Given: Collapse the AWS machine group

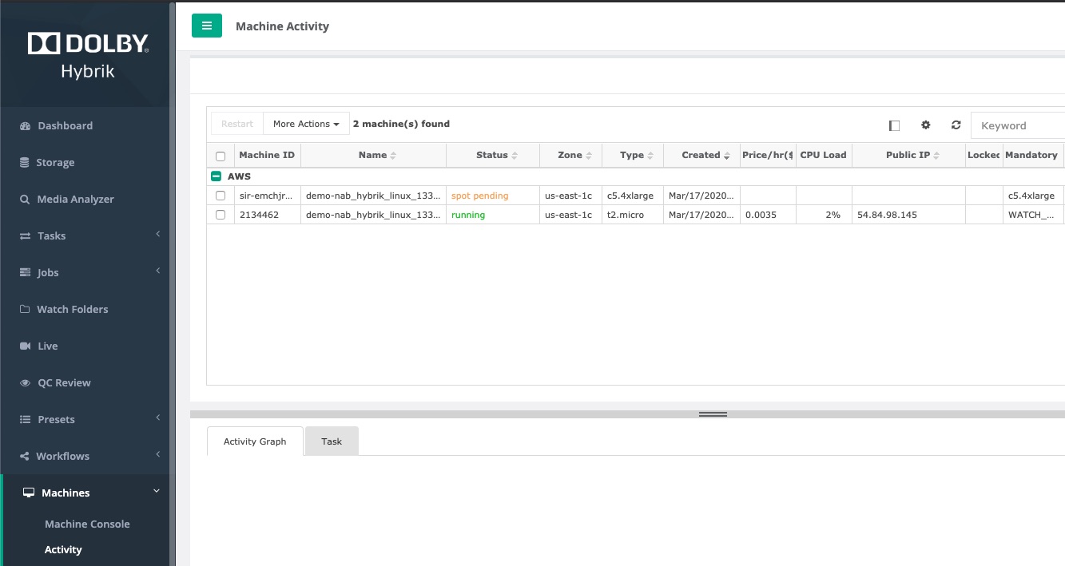Looking at the screenshot, I should click(x=216, y=176).
